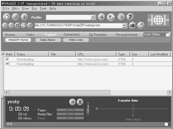Toggle the small box in bottom status bar
This screenshot has height=129, width=173.
[167, 124]
